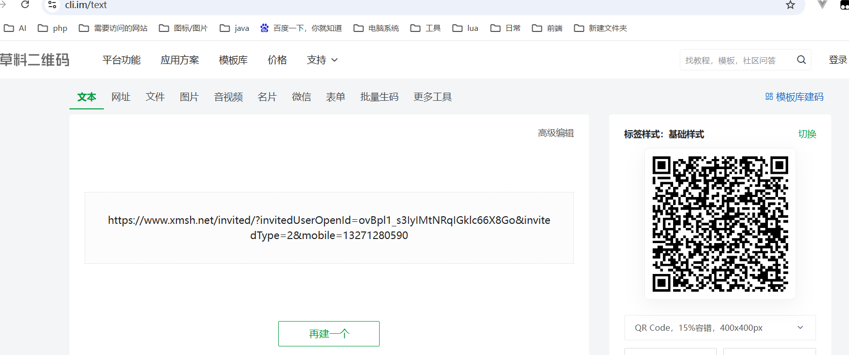Click the 标签样式: 基础样式 label

click(x=664, y=134)
